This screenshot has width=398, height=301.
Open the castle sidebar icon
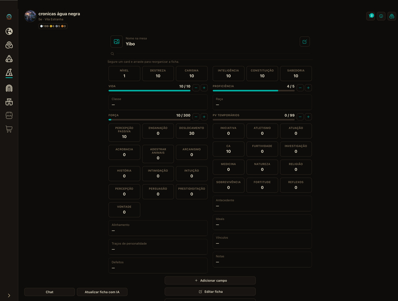click(x=9, y=102)
